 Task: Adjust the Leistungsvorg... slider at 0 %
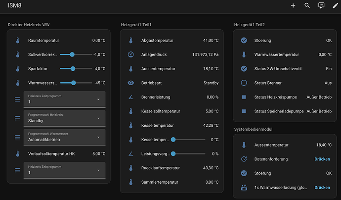[188, 153]
